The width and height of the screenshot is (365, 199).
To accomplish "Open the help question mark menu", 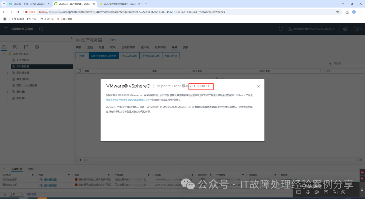I will click(358, 29).
